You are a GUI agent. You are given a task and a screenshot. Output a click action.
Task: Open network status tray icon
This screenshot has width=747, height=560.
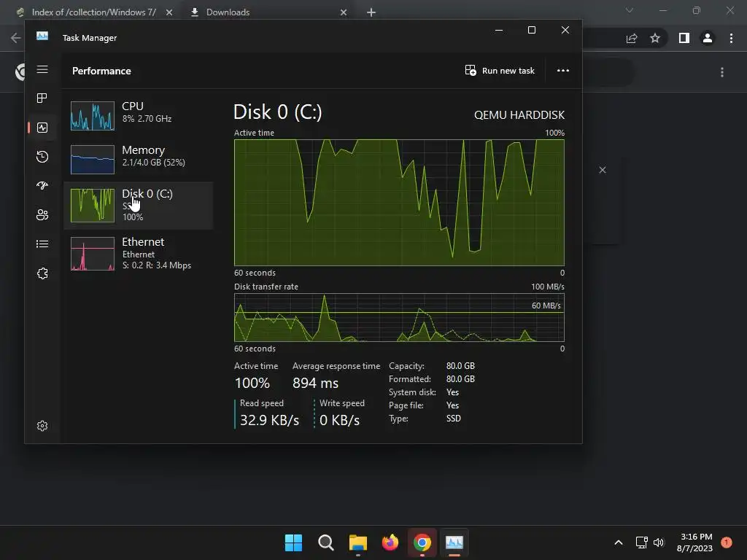point(641,542)
